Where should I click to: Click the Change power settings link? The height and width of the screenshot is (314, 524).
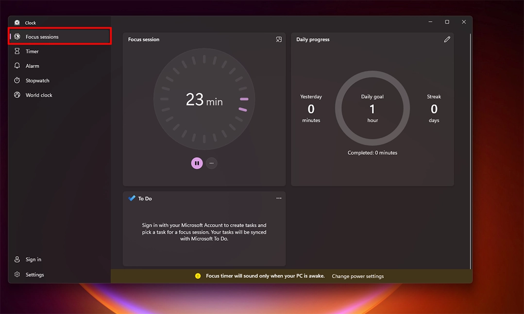(x=357, y=276)
